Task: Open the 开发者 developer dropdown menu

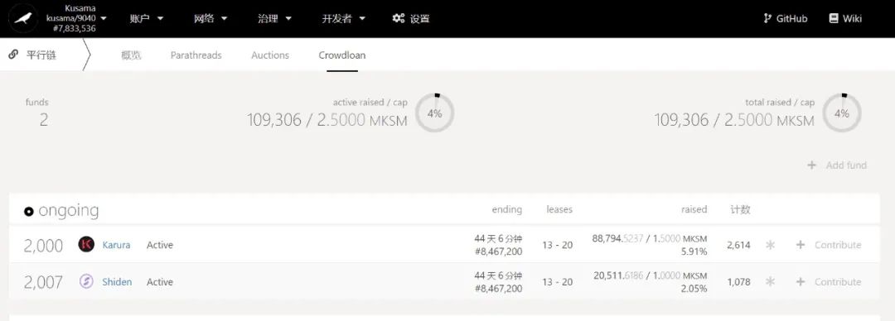Action: coord(344,18)
